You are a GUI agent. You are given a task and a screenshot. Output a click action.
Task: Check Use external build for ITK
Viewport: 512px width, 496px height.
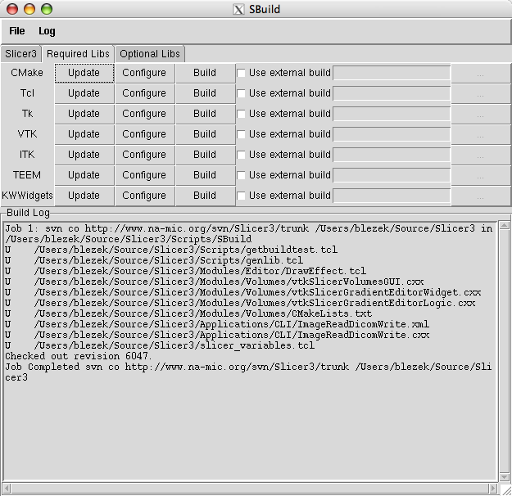(242, 155)
